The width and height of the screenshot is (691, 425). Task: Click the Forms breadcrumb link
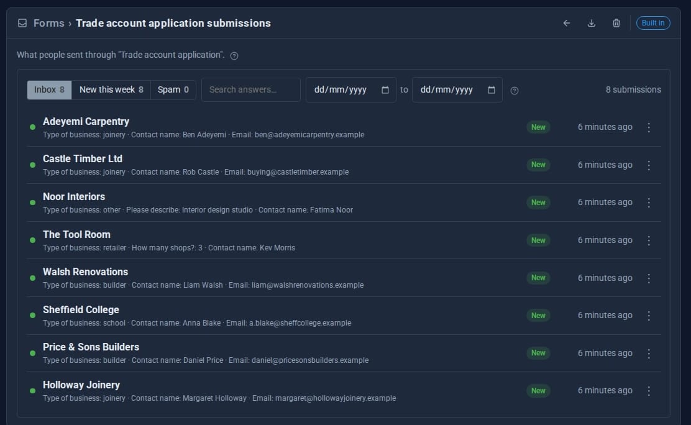pos(49,23)
